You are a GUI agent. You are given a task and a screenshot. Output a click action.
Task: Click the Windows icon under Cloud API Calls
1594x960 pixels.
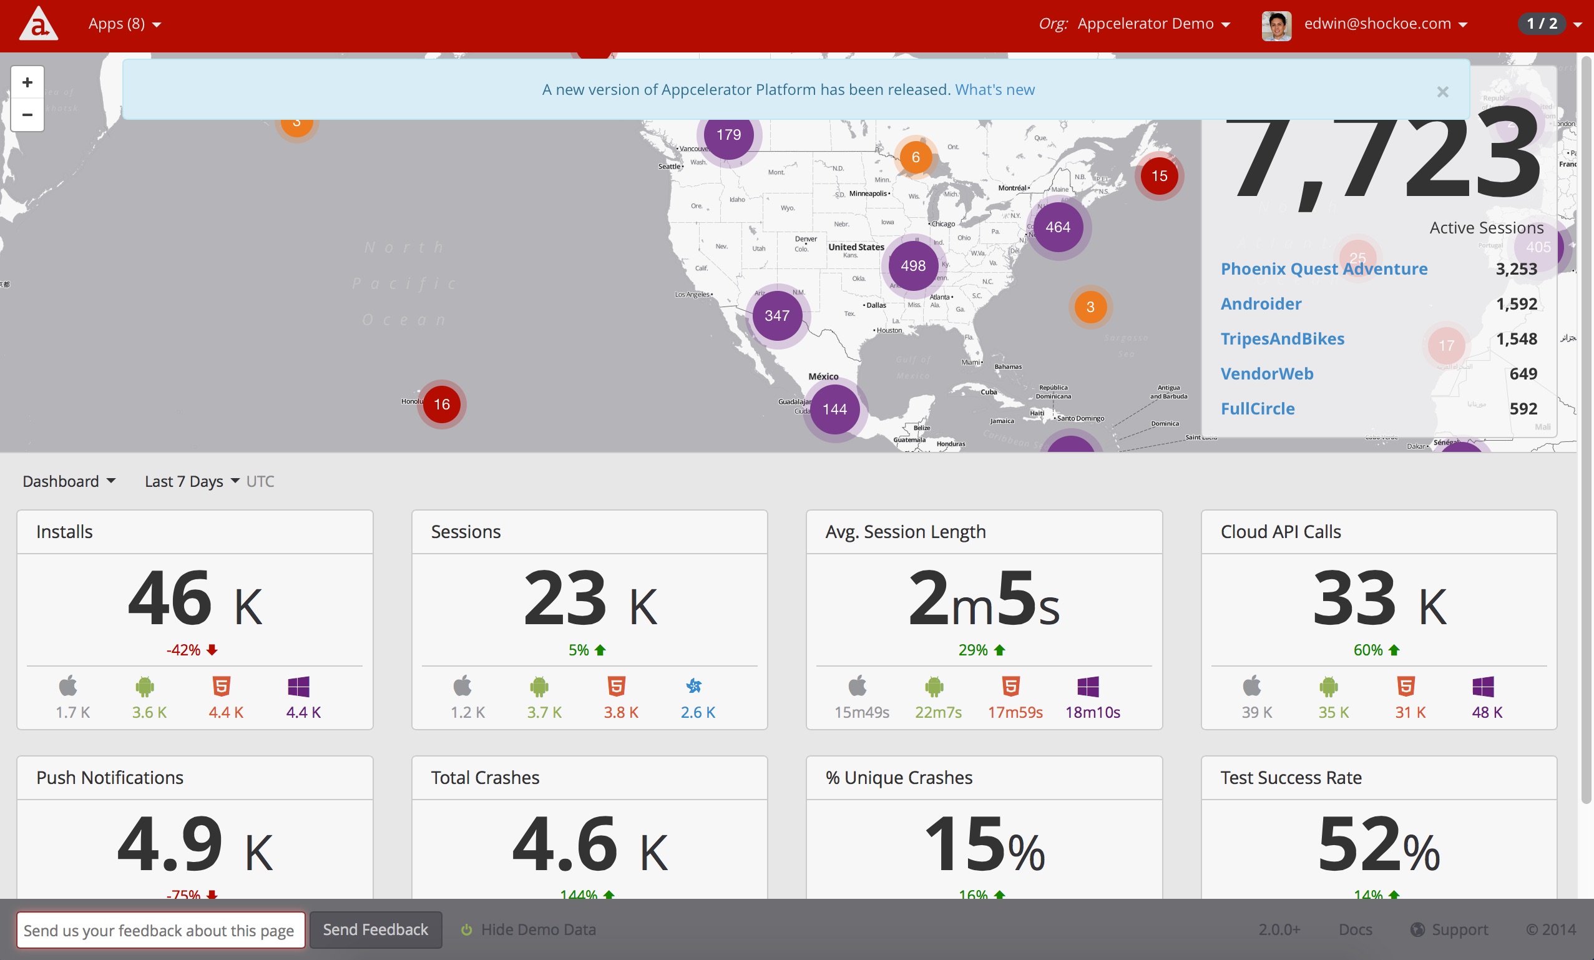pyautogui.click(x=1483, y=687)
